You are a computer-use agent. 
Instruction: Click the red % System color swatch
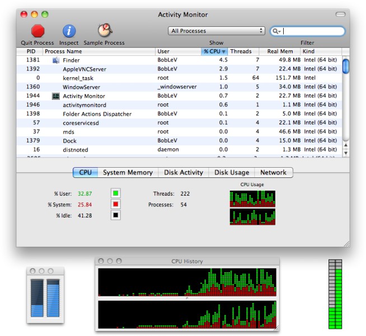(116, 205)
